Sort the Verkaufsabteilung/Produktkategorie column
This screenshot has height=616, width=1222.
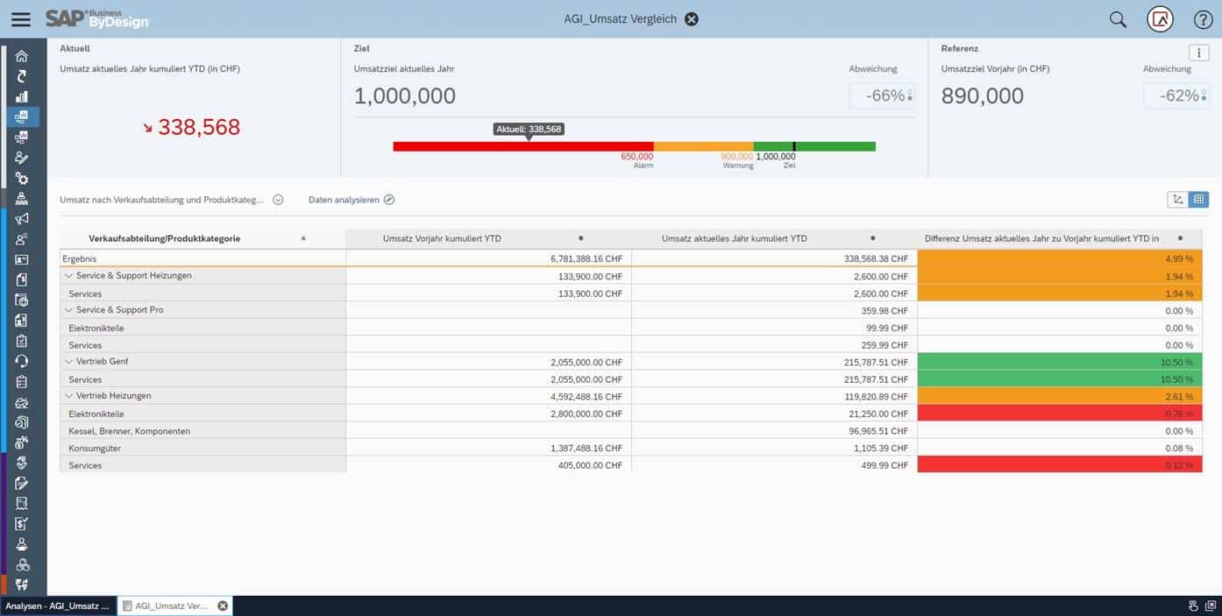point(303,238)
